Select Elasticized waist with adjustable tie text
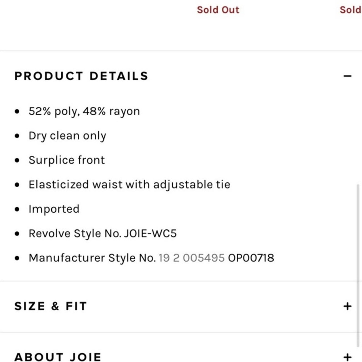 click(129, 185)
